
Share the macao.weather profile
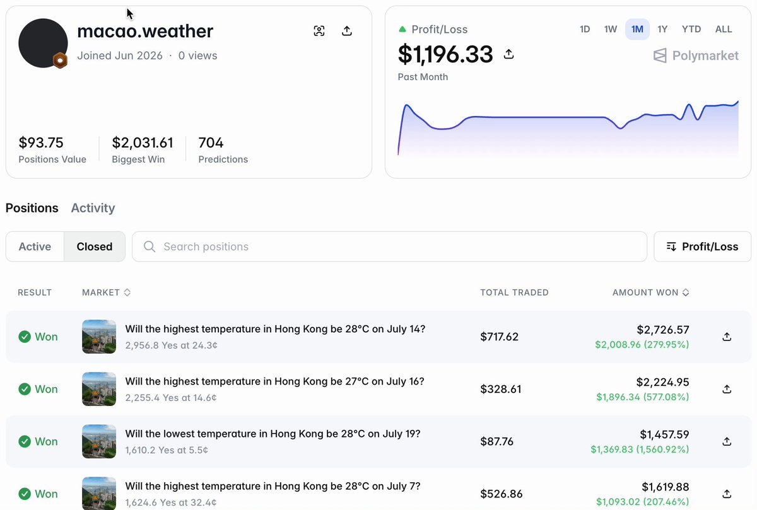(347, 31)
